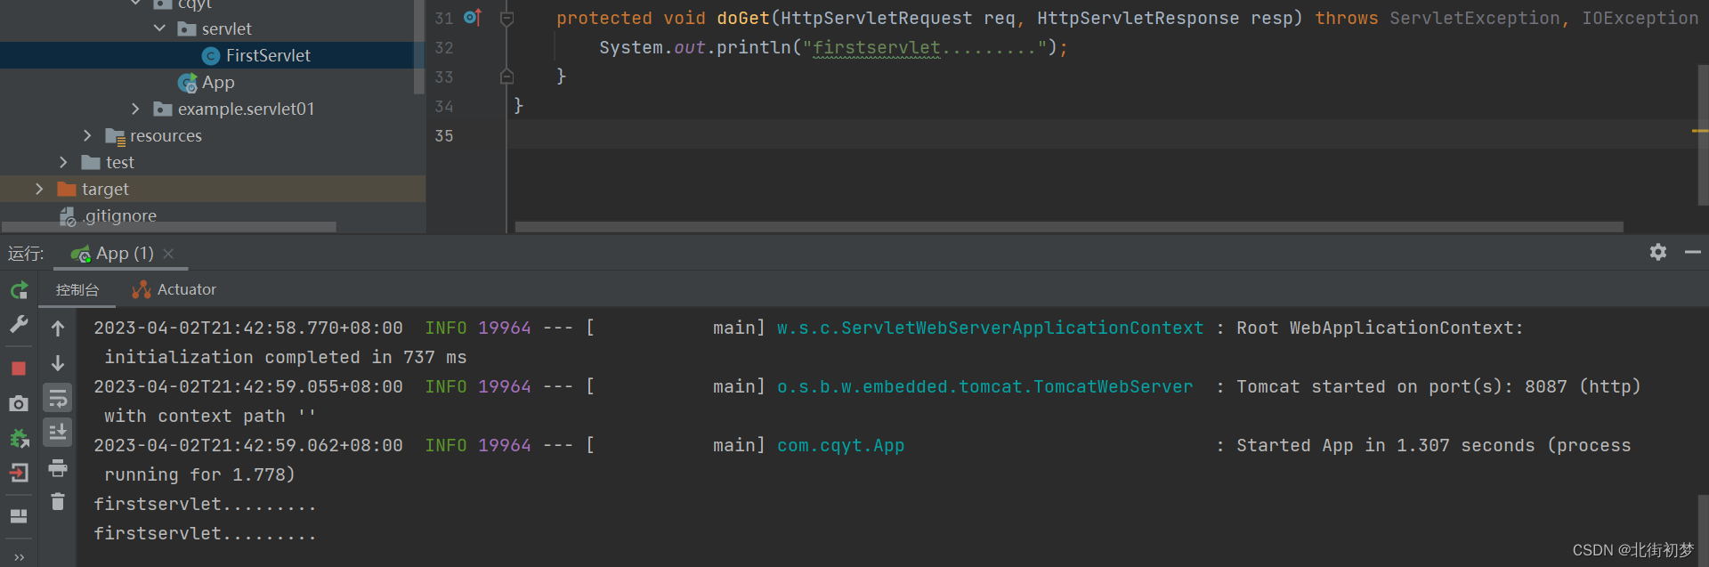The width and height of the screenshot is (1709, 567).
Task: Print console contents with the printer icon
Action: point(58,467)
